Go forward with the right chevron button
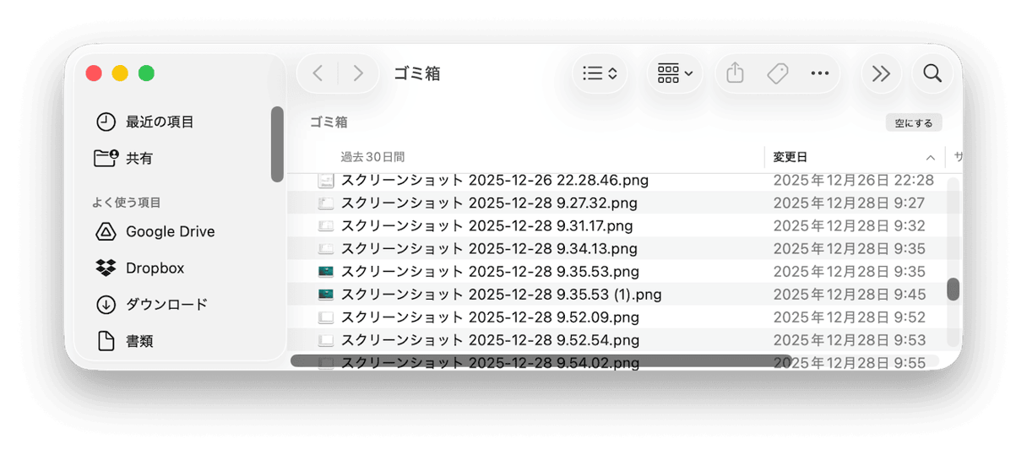Viewport: 1027px width, 455px height. point(358,73)
